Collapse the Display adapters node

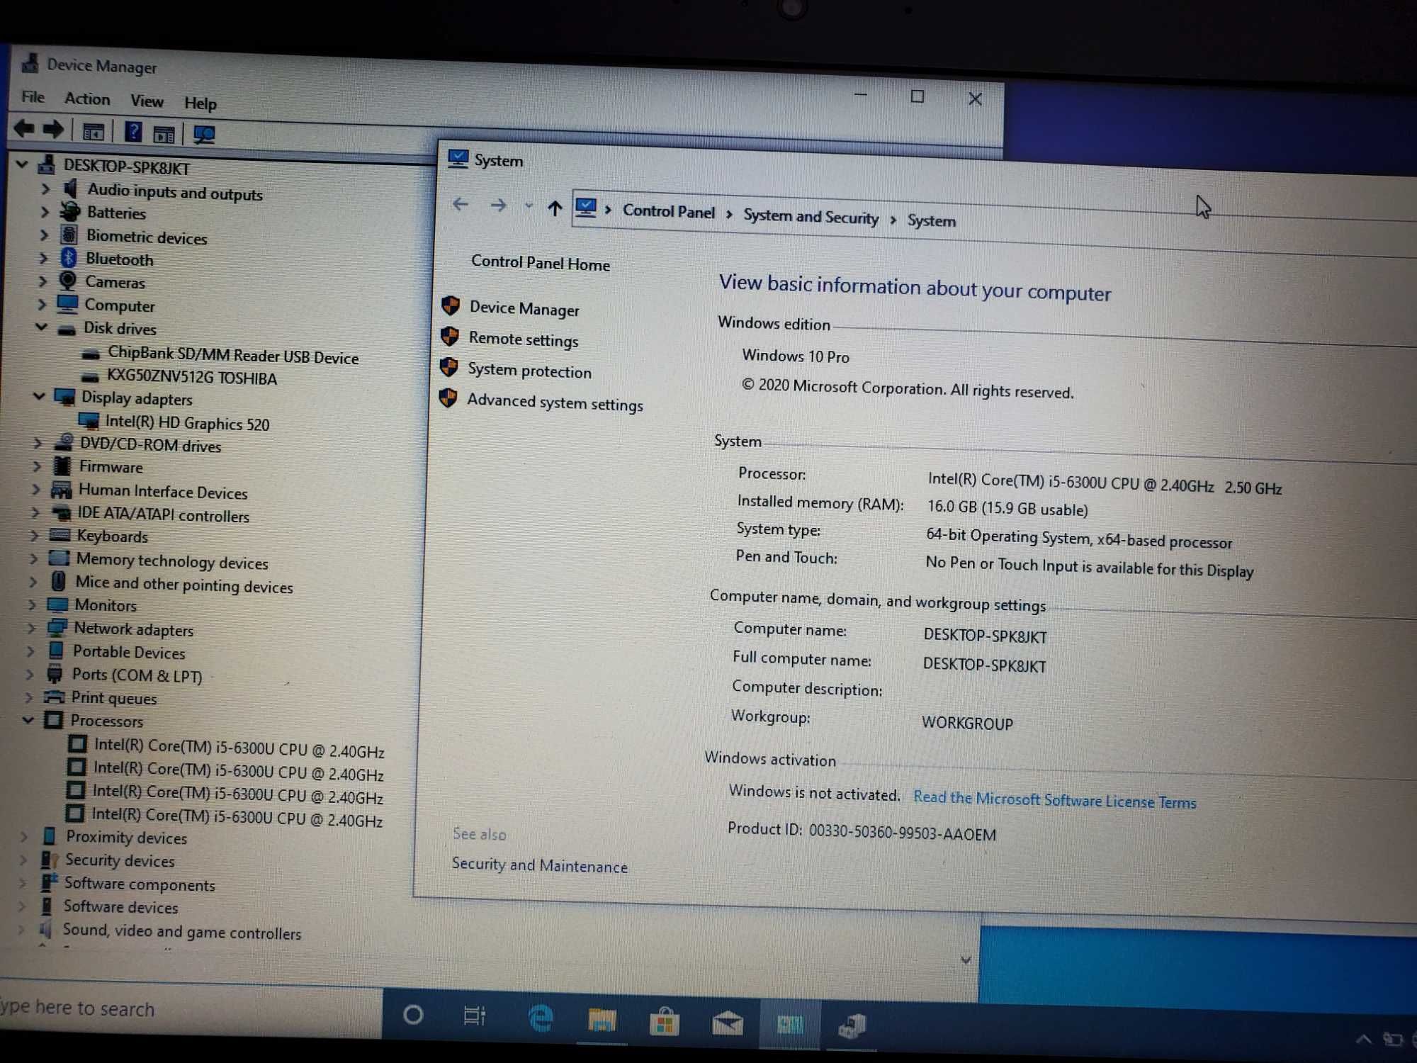click(39, 396)
